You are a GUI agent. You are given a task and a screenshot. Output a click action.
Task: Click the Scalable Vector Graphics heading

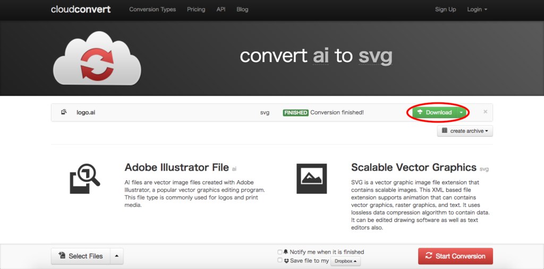pyautogui.click(x=414, y=167)
